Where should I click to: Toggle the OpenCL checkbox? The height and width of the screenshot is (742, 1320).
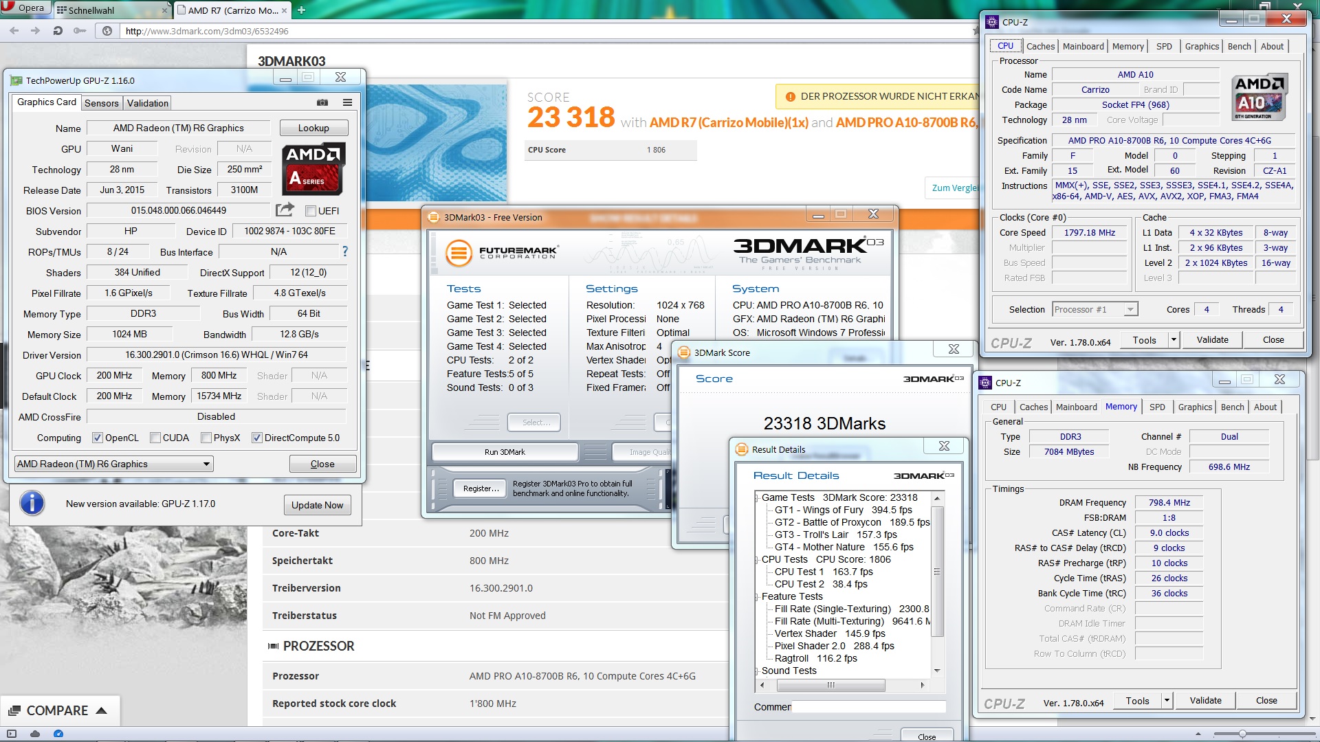pos(98,438)
